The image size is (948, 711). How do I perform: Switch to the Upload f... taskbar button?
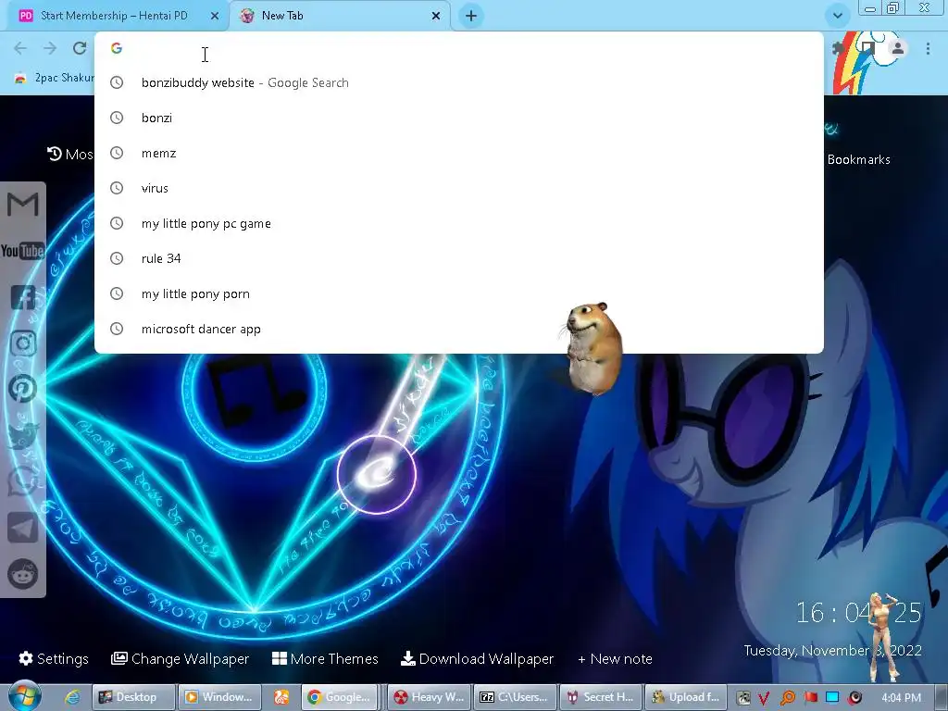point(686,697)
